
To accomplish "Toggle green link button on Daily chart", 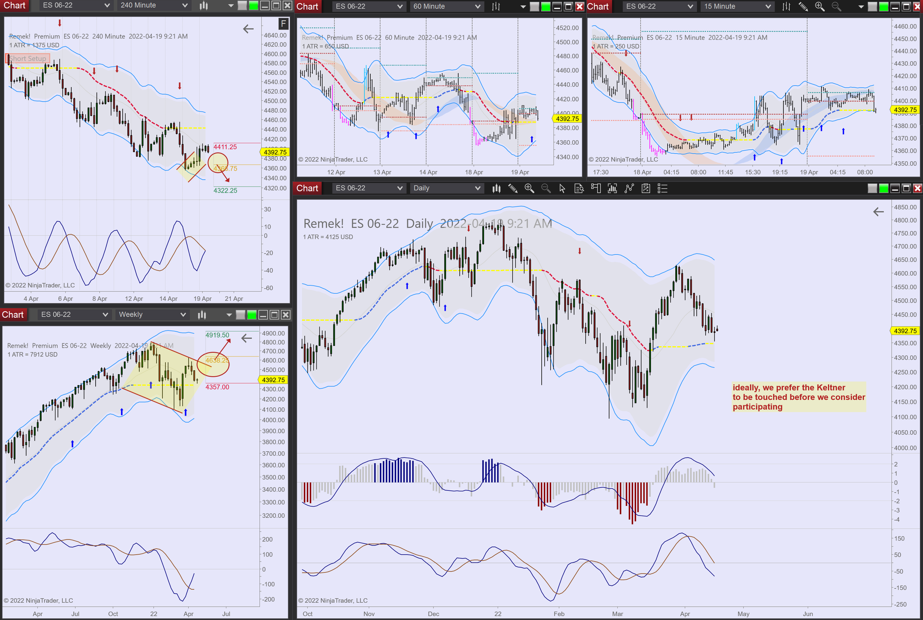I will point(883,189).
